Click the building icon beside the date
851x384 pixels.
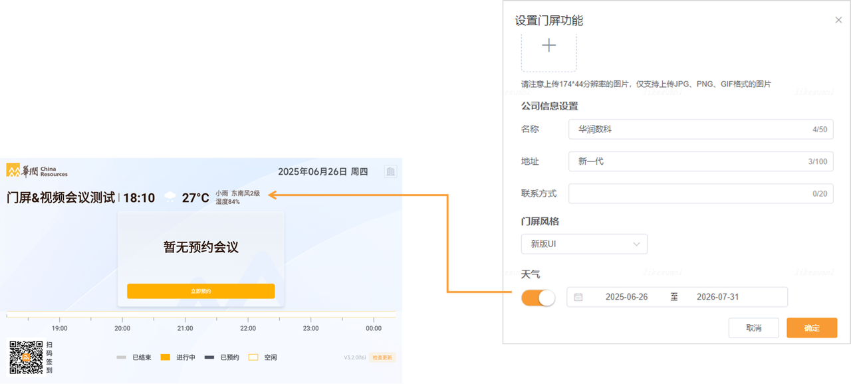[391, 171]
